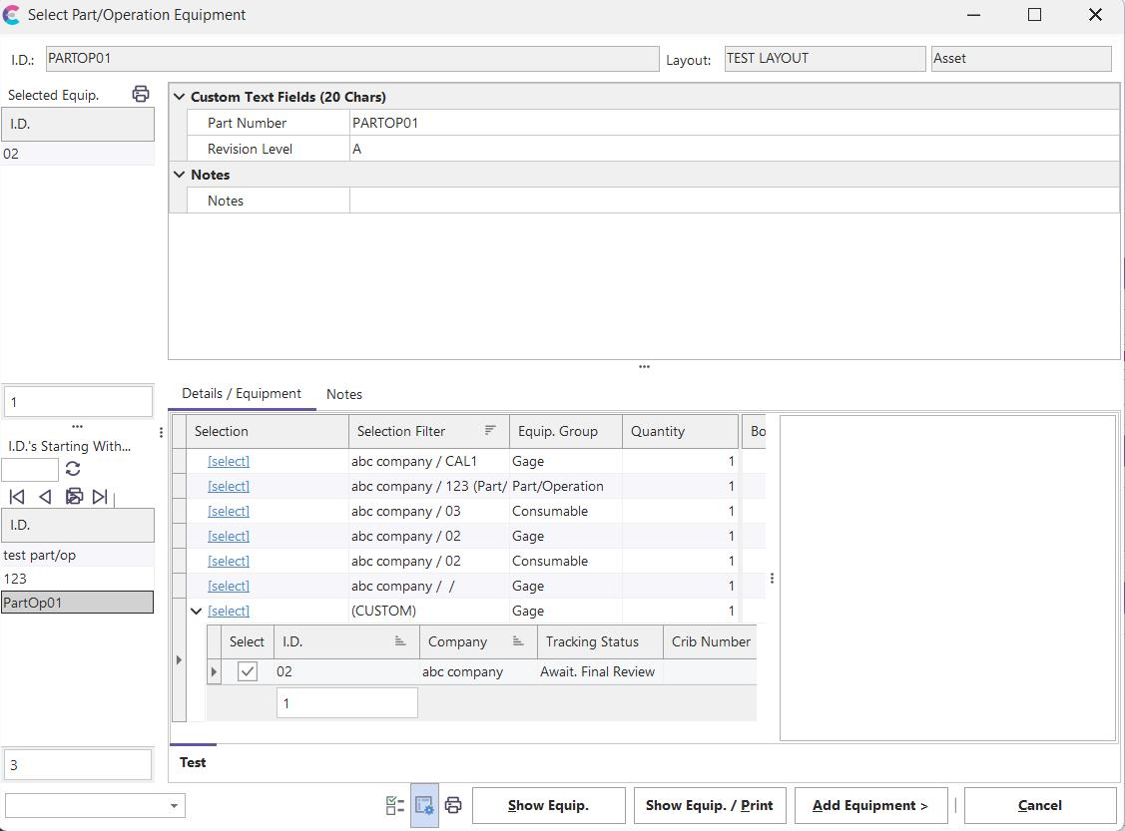Jump to the first record in I.D. list

pos(17,497)
